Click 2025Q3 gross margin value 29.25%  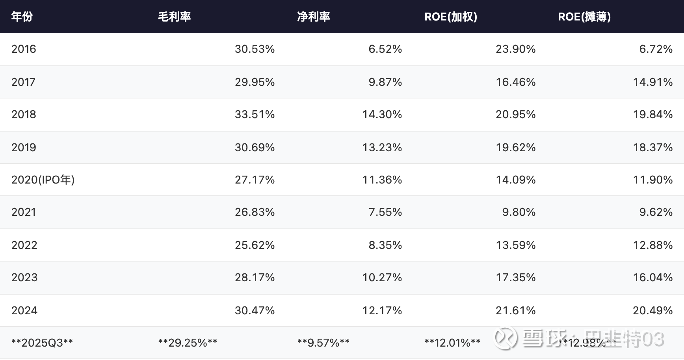coord(188,343)
